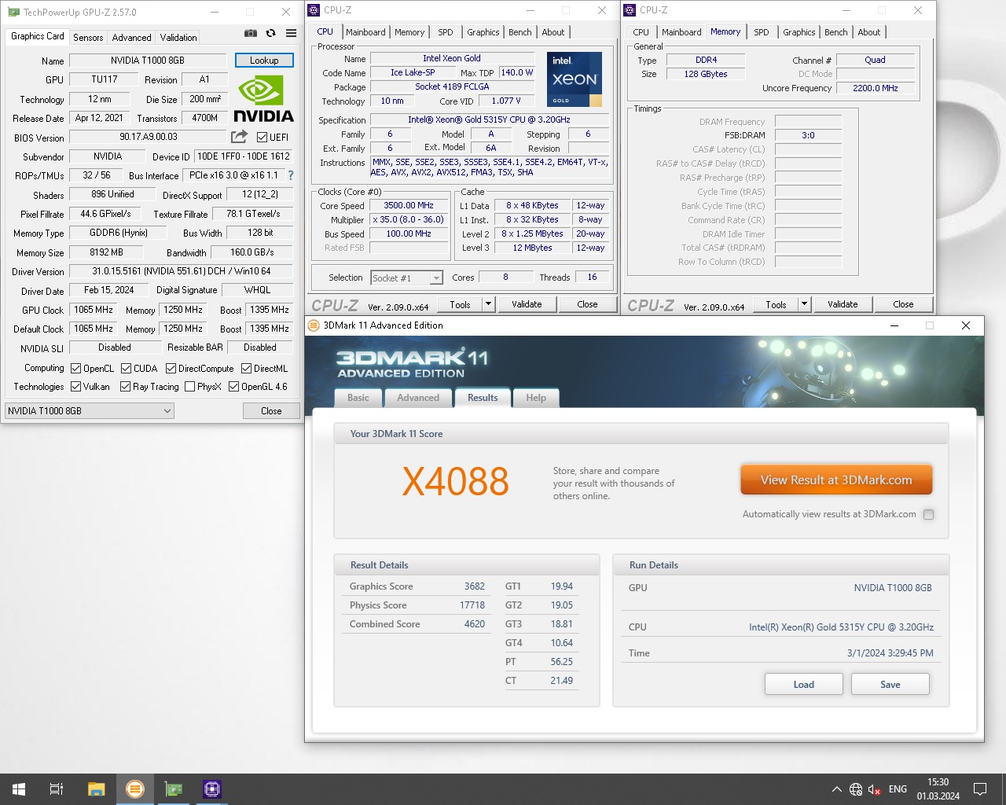
Task: Click the GPU-Z Lookup button
Action: coord(264,61)
